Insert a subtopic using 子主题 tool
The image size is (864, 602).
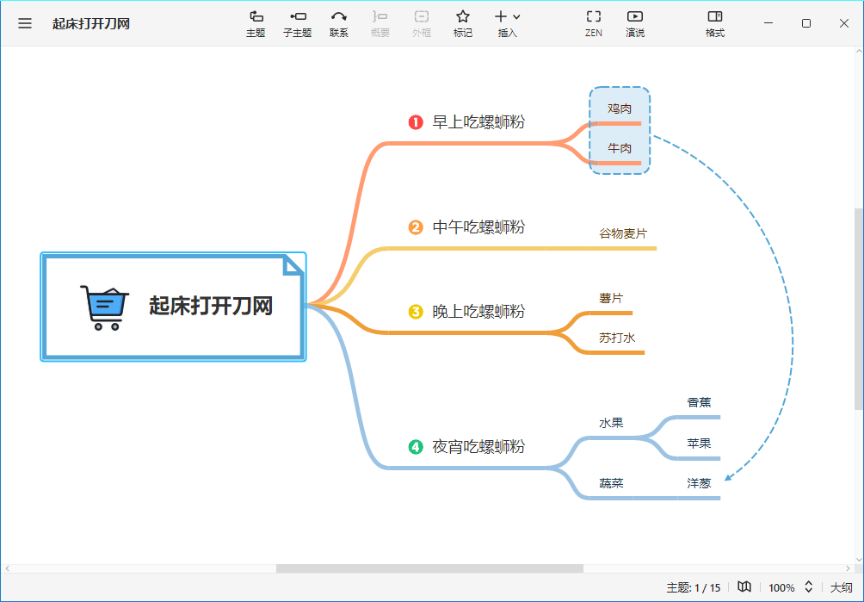(x=297, y=23)
